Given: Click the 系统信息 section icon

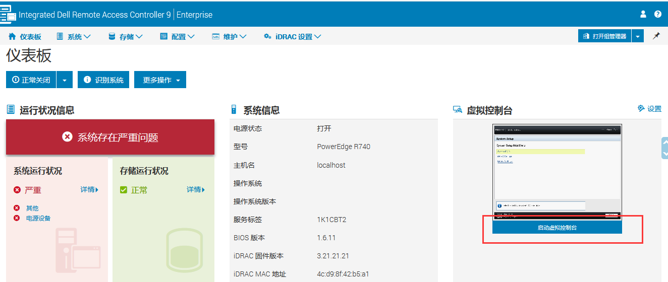Looking at the screenshot, I should pyautogui.click(x=234, y=109).
